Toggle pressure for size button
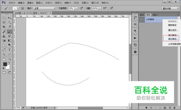The width and height of the screenshot is (181, 110). pyautogui.click(x=111, y=8)
